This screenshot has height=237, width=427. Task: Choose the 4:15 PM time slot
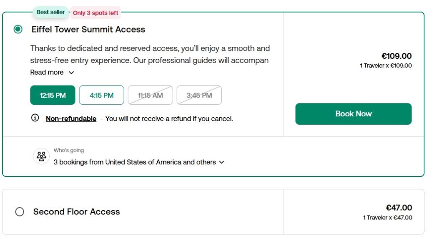[x=101, y=95]
